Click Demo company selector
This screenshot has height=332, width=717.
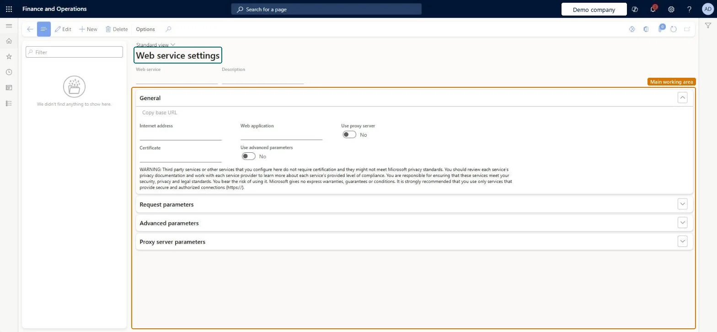tap(594, 9)
